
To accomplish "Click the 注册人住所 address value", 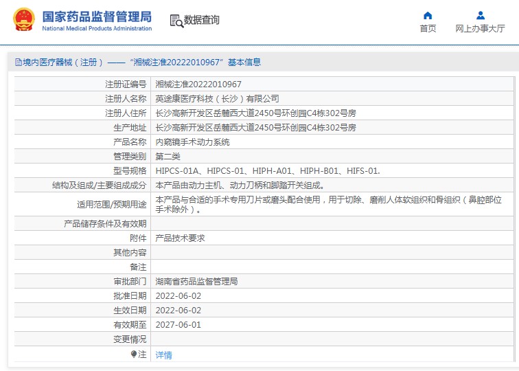I will click(x=255, y=113).
